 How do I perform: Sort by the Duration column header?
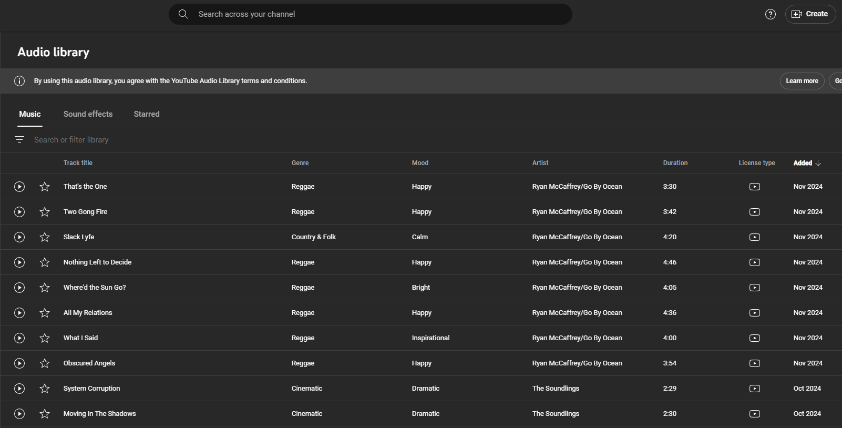675,163
